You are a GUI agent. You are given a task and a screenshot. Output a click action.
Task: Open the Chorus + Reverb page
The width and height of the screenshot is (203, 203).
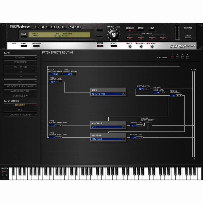click(x=20, y=115)
